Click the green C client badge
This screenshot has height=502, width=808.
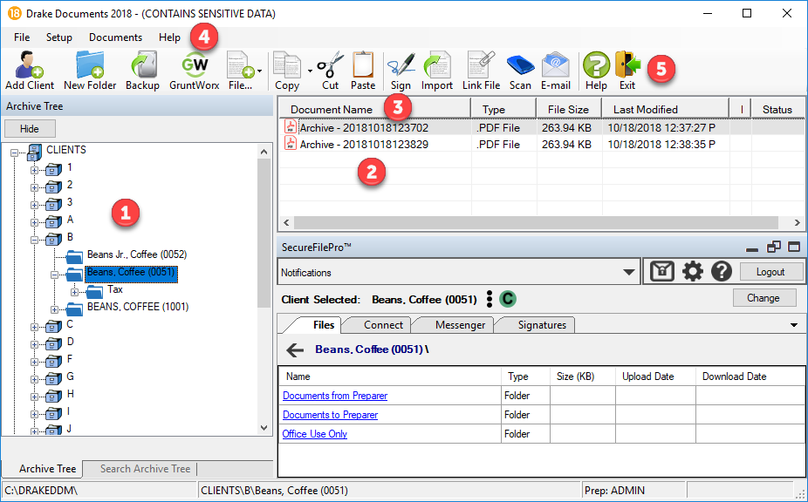tap(508, 299)
